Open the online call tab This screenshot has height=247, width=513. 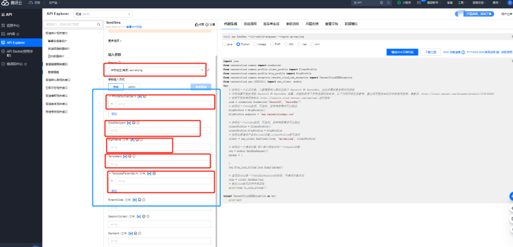[x=250, y=24]
